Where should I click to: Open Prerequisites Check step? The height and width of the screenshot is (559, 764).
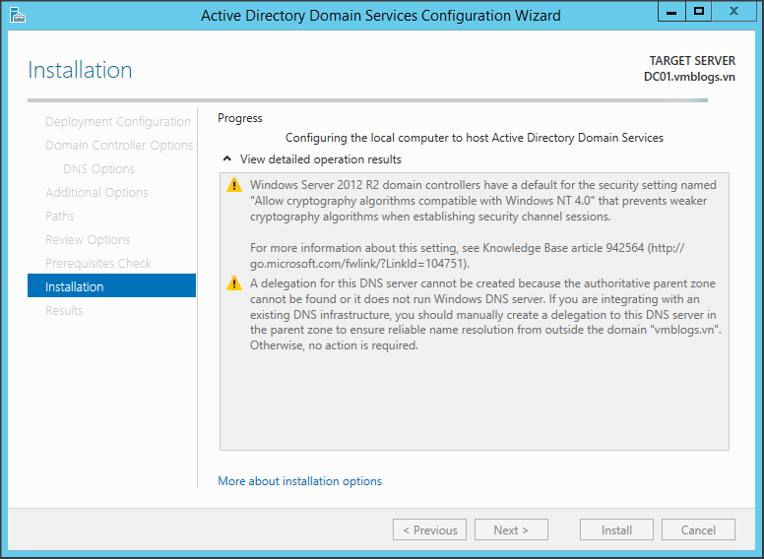pyautogui.click(x=98, y=264)
